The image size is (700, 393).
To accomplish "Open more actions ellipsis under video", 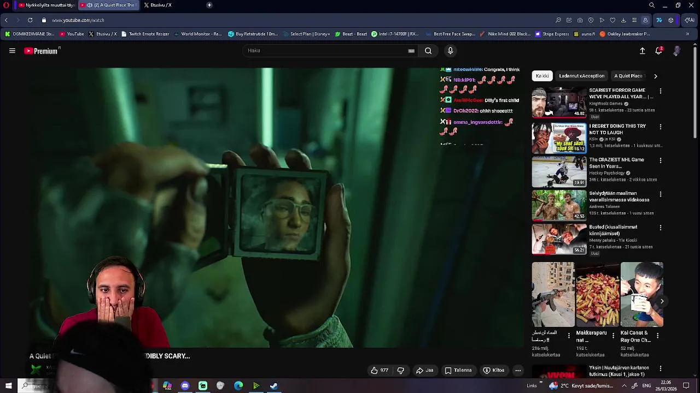I will coord(518,370).
